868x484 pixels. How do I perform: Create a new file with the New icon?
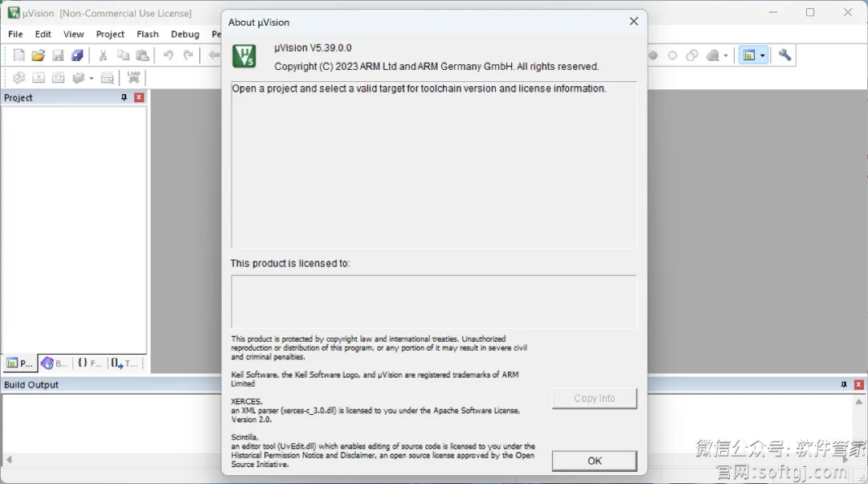(18, 55)
